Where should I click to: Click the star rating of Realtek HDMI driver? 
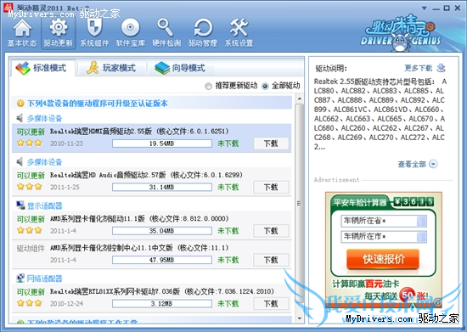point(29,143)
